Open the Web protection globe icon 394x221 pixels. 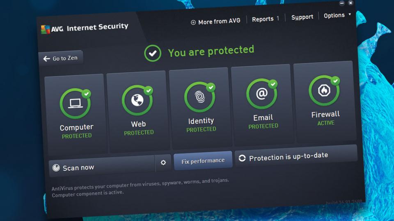coord(137,100)
